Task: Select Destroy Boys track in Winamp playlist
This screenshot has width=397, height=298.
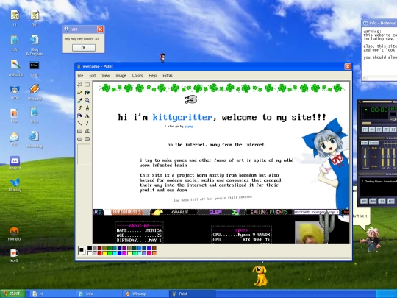Action: tap(379, 182)
